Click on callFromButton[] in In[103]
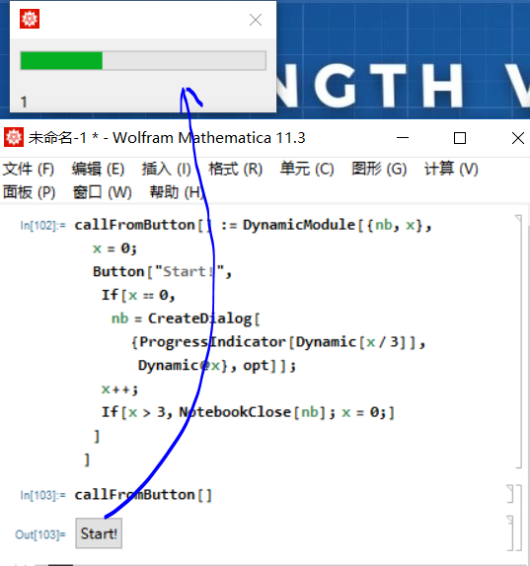This screenshot has height=566, width=530. pyautogui.click(x=143, y=495)
